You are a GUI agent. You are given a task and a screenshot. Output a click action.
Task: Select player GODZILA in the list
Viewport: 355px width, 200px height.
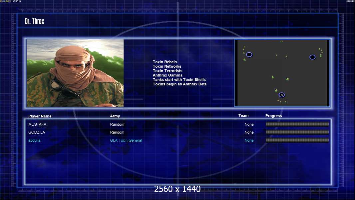tap(37, 132)
